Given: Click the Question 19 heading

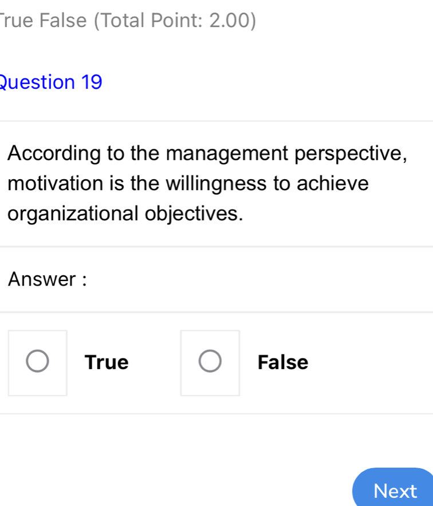Looking at the screenshot, I should pyautogui.click(x=52, y=82).
